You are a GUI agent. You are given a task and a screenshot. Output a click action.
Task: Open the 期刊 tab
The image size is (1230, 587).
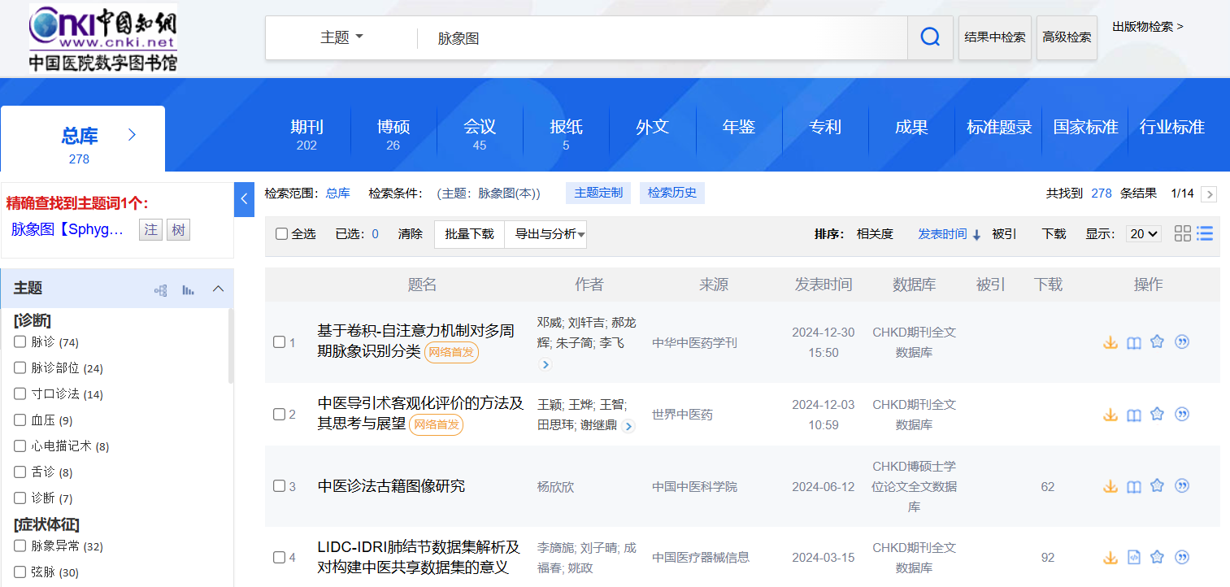point(307,133)
